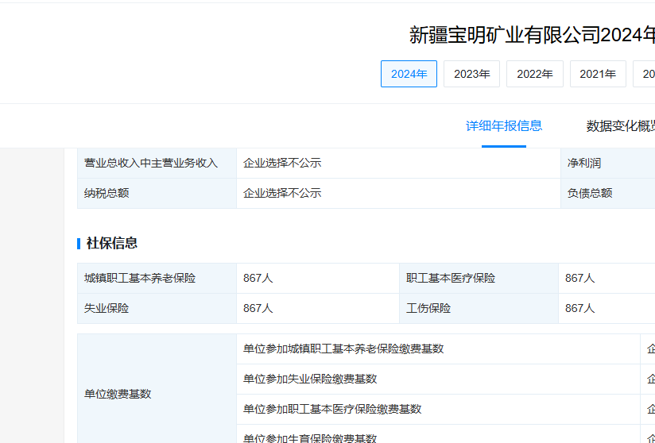Click the 社保信息 section heading
Screen dimensions: 655x443
coord(111,243)
